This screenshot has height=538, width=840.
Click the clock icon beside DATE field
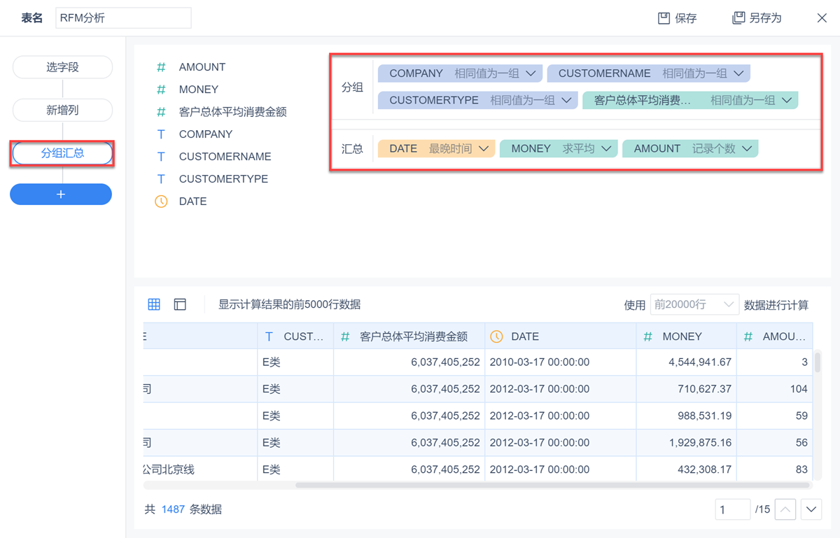[161, 201]
